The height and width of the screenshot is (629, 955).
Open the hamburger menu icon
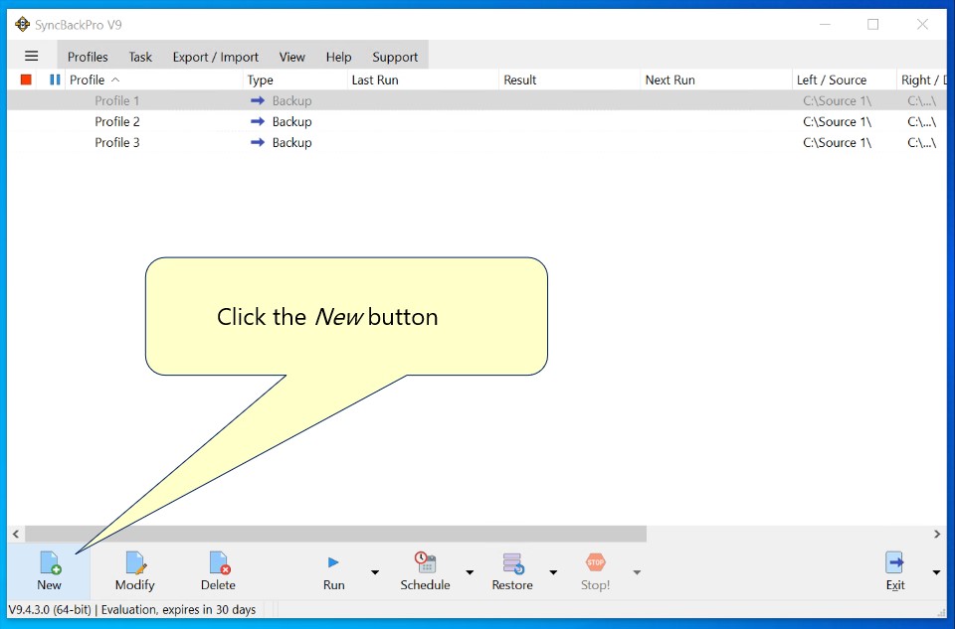[31, 57]
